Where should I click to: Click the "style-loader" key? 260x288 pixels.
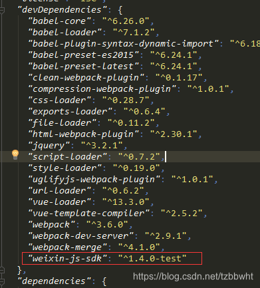65,168
